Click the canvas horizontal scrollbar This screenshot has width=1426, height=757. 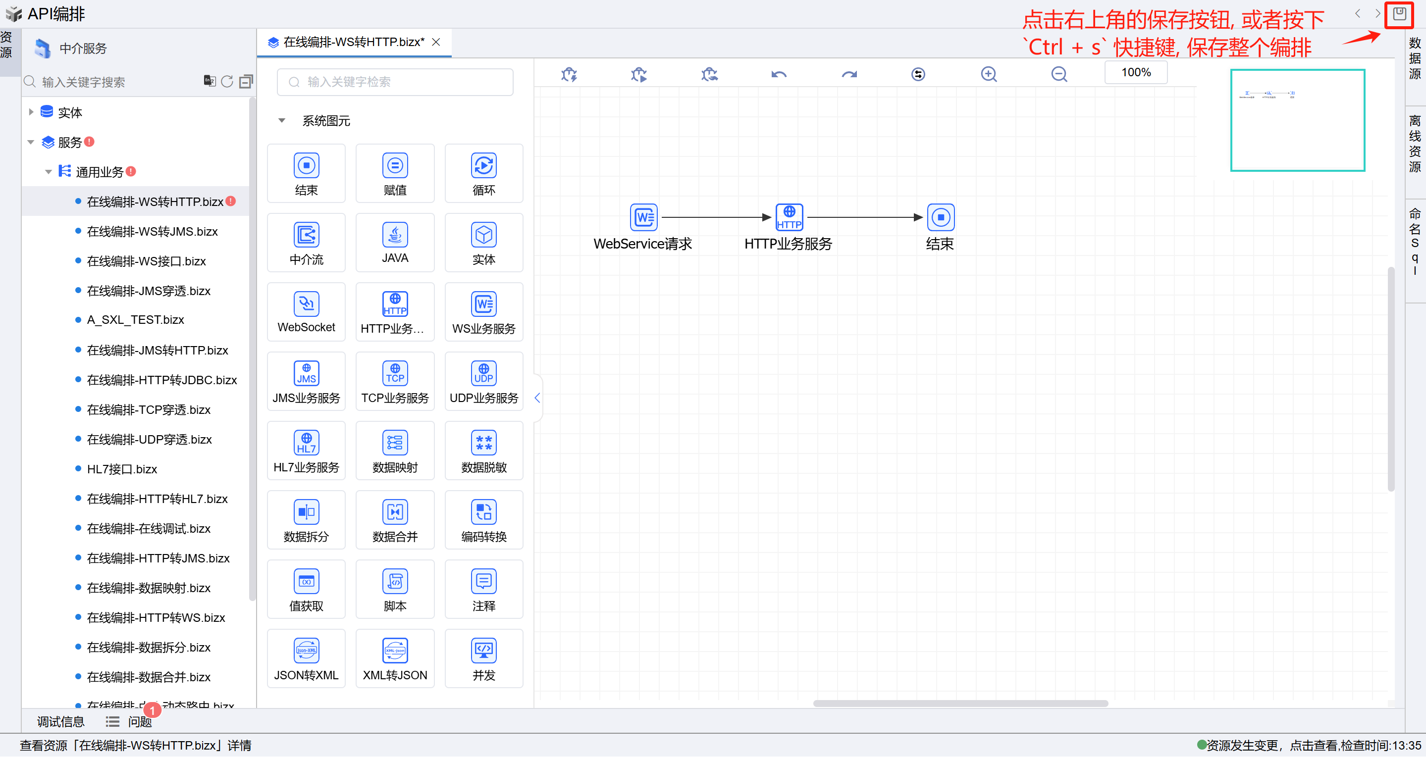(960, 704)
